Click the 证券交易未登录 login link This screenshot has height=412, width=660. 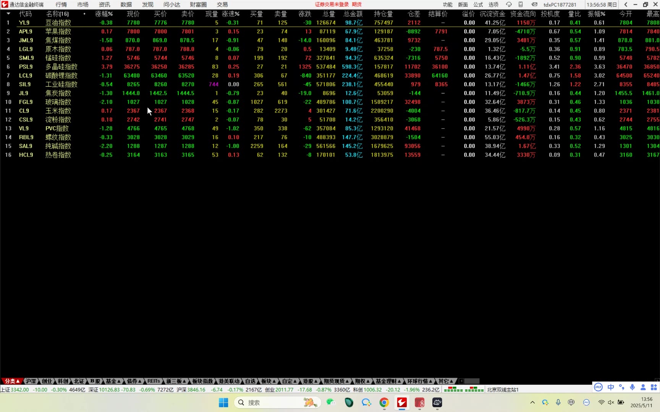click(x=332, y=5)
